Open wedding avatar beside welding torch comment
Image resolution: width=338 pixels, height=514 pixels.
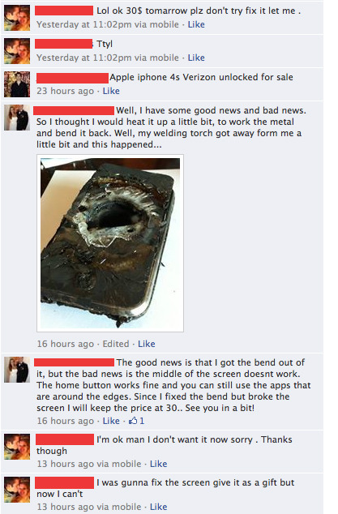(17, 118)
